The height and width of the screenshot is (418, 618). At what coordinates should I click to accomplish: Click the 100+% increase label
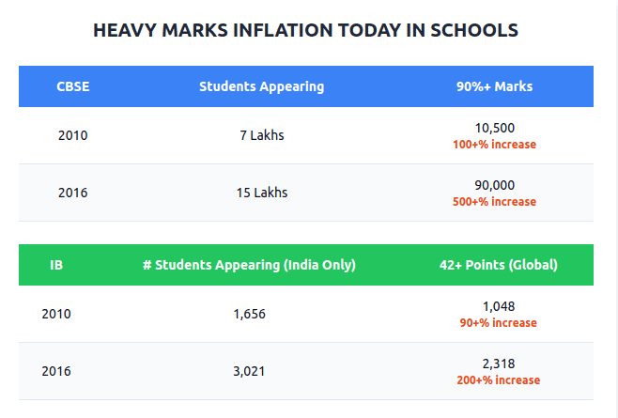tap(494, 145)
